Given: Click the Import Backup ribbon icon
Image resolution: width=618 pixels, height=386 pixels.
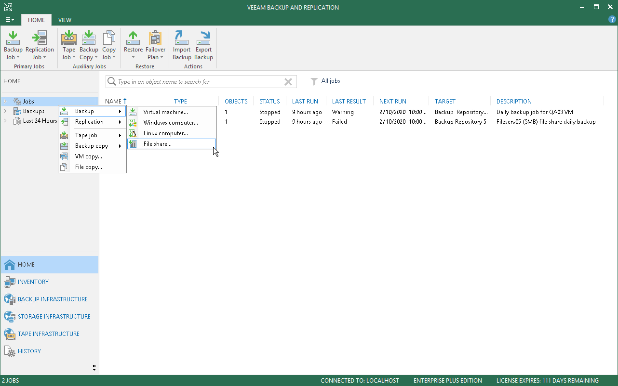Looking at the screenshot, I should [x=182, y=45].
